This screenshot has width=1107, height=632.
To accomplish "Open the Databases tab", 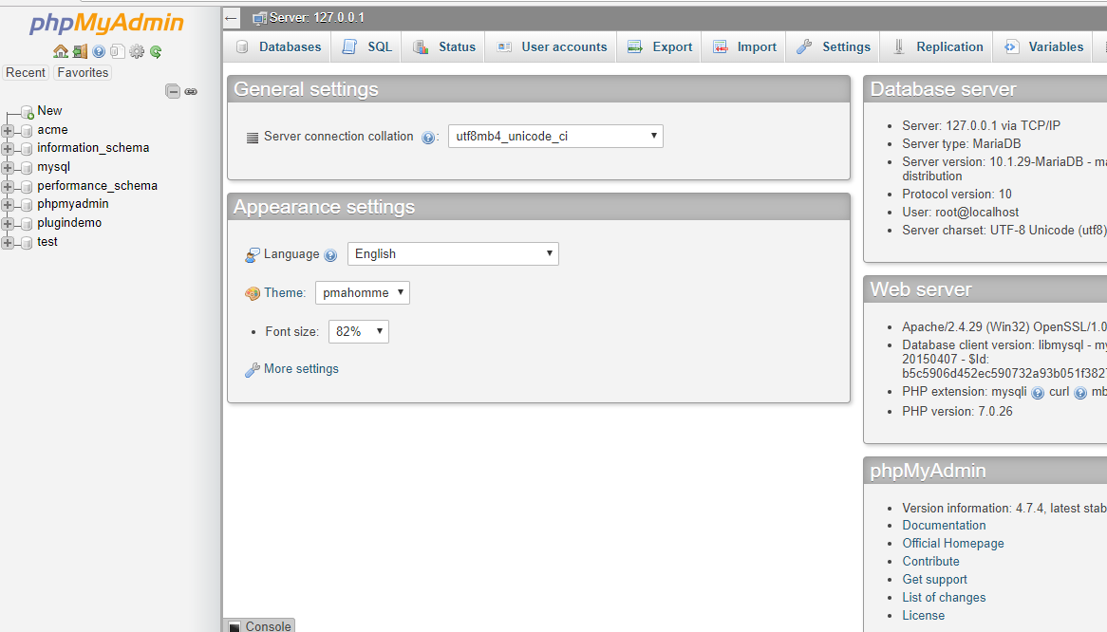I will (278, 47).
